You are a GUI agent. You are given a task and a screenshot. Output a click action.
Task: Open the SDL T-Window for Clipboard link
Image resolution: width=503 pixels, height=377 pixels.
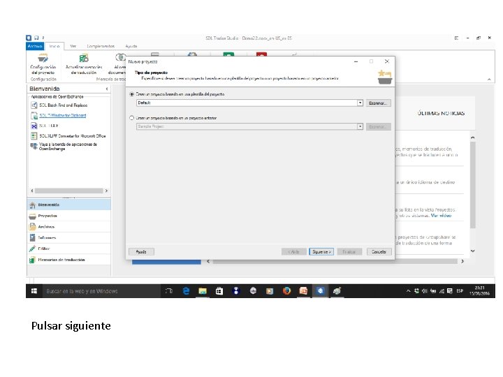click(63, 115)
